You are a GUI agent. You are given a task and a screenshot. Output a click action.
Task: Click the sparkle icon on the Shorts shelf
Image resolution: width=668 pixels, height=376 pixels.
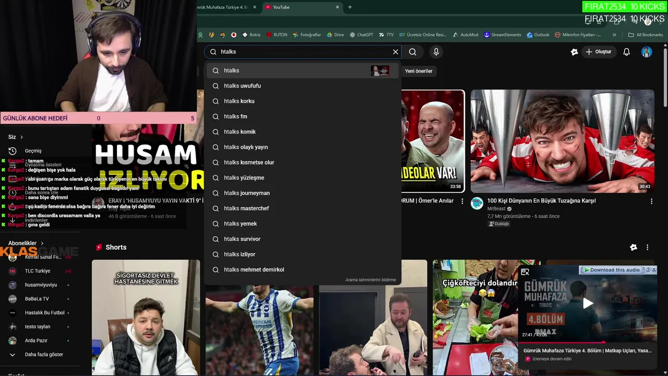click(x=634, y=248)
